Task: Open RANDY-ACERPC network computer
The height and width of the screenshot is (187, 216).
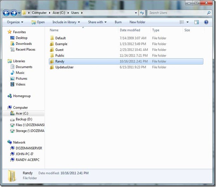Action: coord(27,160)
